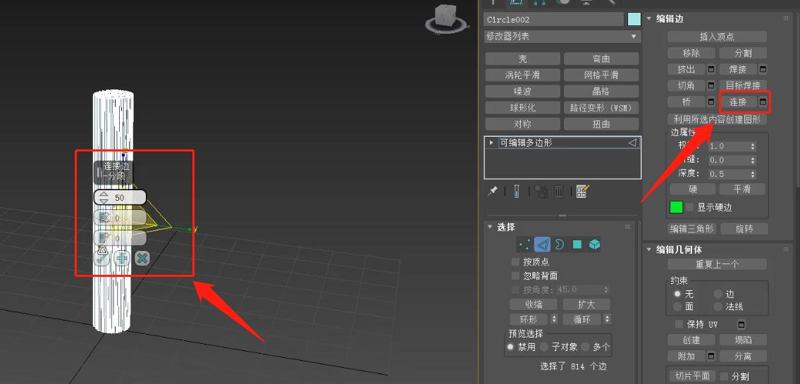Collapse the 选择 rollout header

490,227
